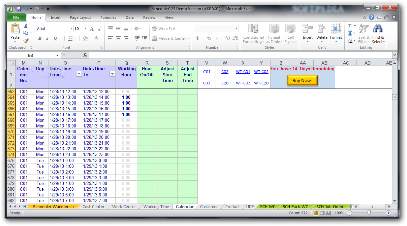The height and width of the screenshot is (226, 407).
Task: Click Decrease Font Size icon
Action: click(x=100, y=29)
